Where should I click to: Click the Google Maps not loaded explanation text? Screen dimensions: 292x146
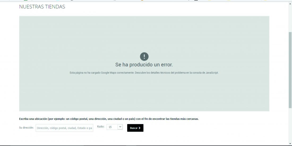144,73
